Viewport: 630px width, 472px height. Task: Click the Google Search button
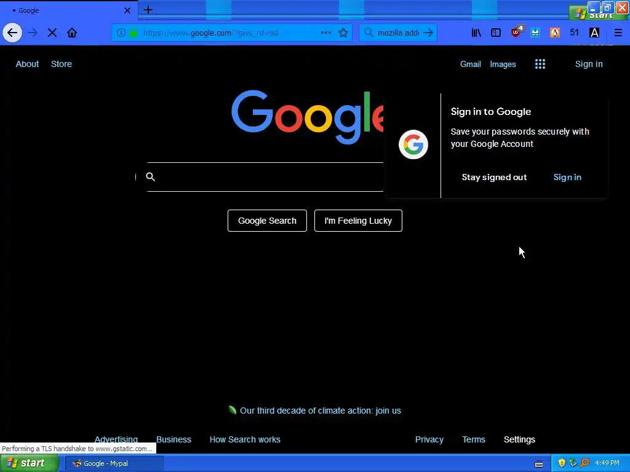tap(267, 221)
